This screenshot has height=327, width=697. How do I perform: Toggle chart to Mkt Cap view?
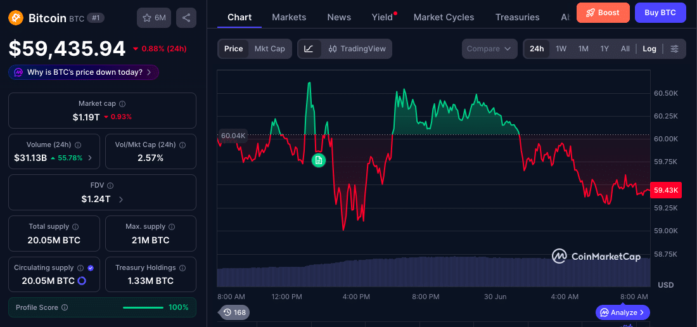point(269,49)
